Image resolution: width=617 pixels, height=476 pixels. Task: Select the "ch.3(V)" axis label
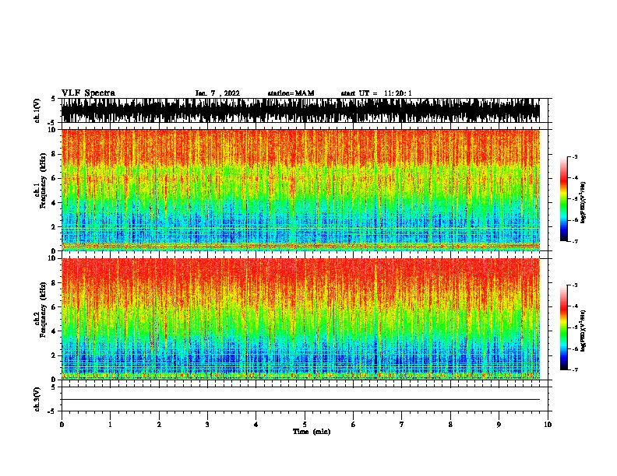tap(37, 399)
